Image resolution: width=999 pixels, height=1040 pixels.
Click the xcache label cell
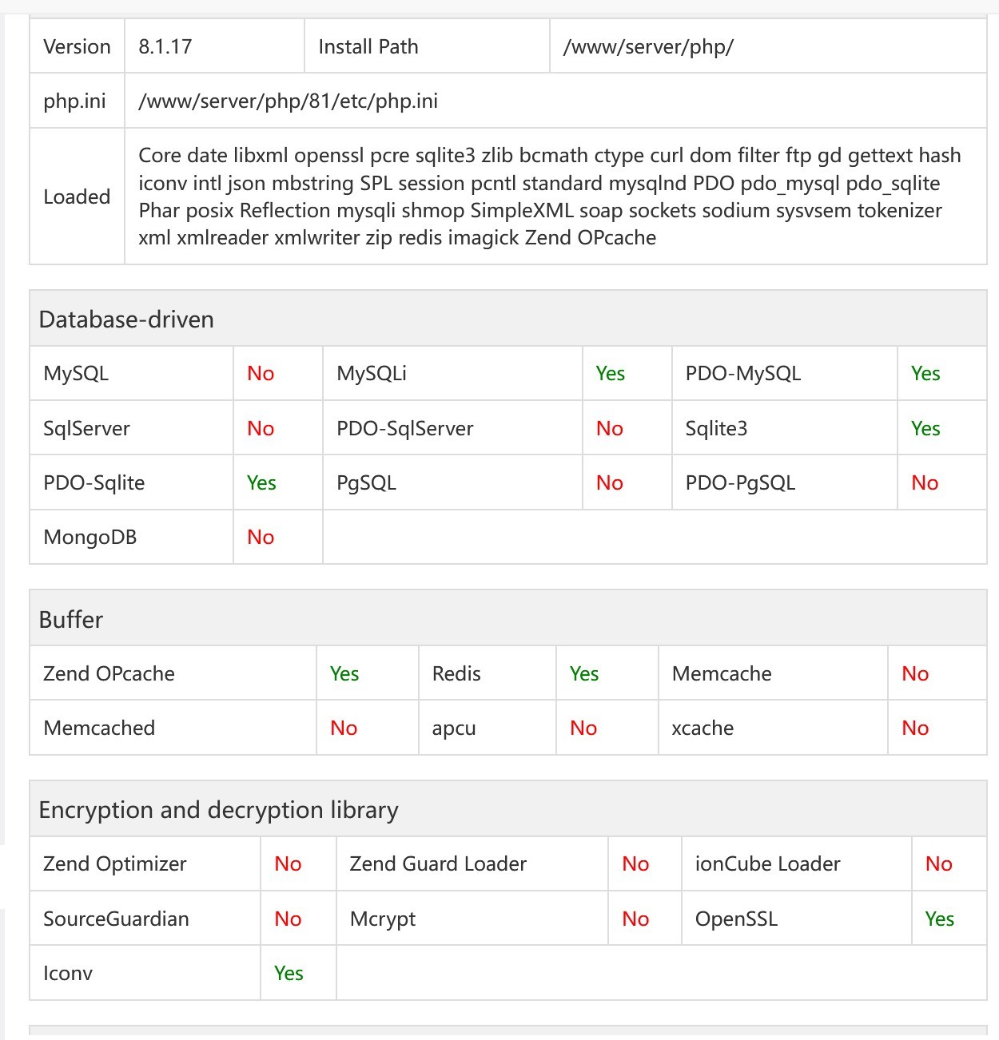tap(702, 728)
